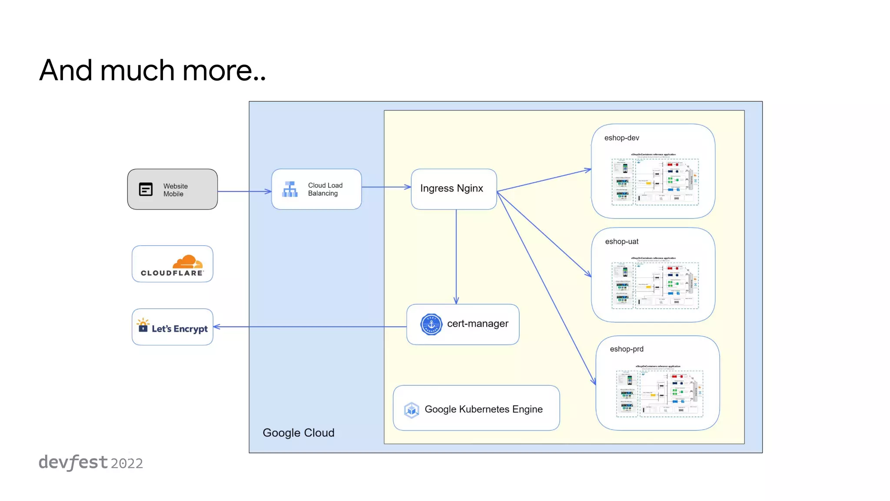This screenshot has width=890, height=501.
Task: Click the Cloudflare cloud logo
Action: [187, 262]
